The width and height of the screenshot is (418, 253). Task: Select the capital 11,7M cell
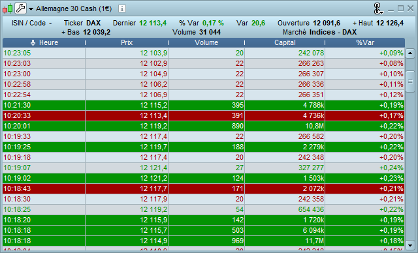click(x=285, y=241)
